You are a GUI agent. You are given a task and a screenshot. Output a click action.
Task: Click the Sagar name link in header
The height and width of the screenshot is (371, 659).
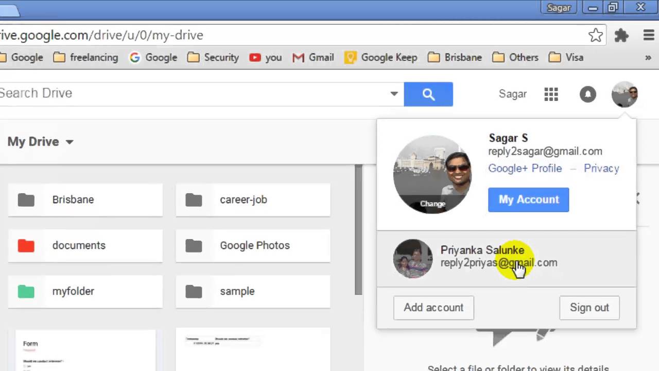pos(513,94)
